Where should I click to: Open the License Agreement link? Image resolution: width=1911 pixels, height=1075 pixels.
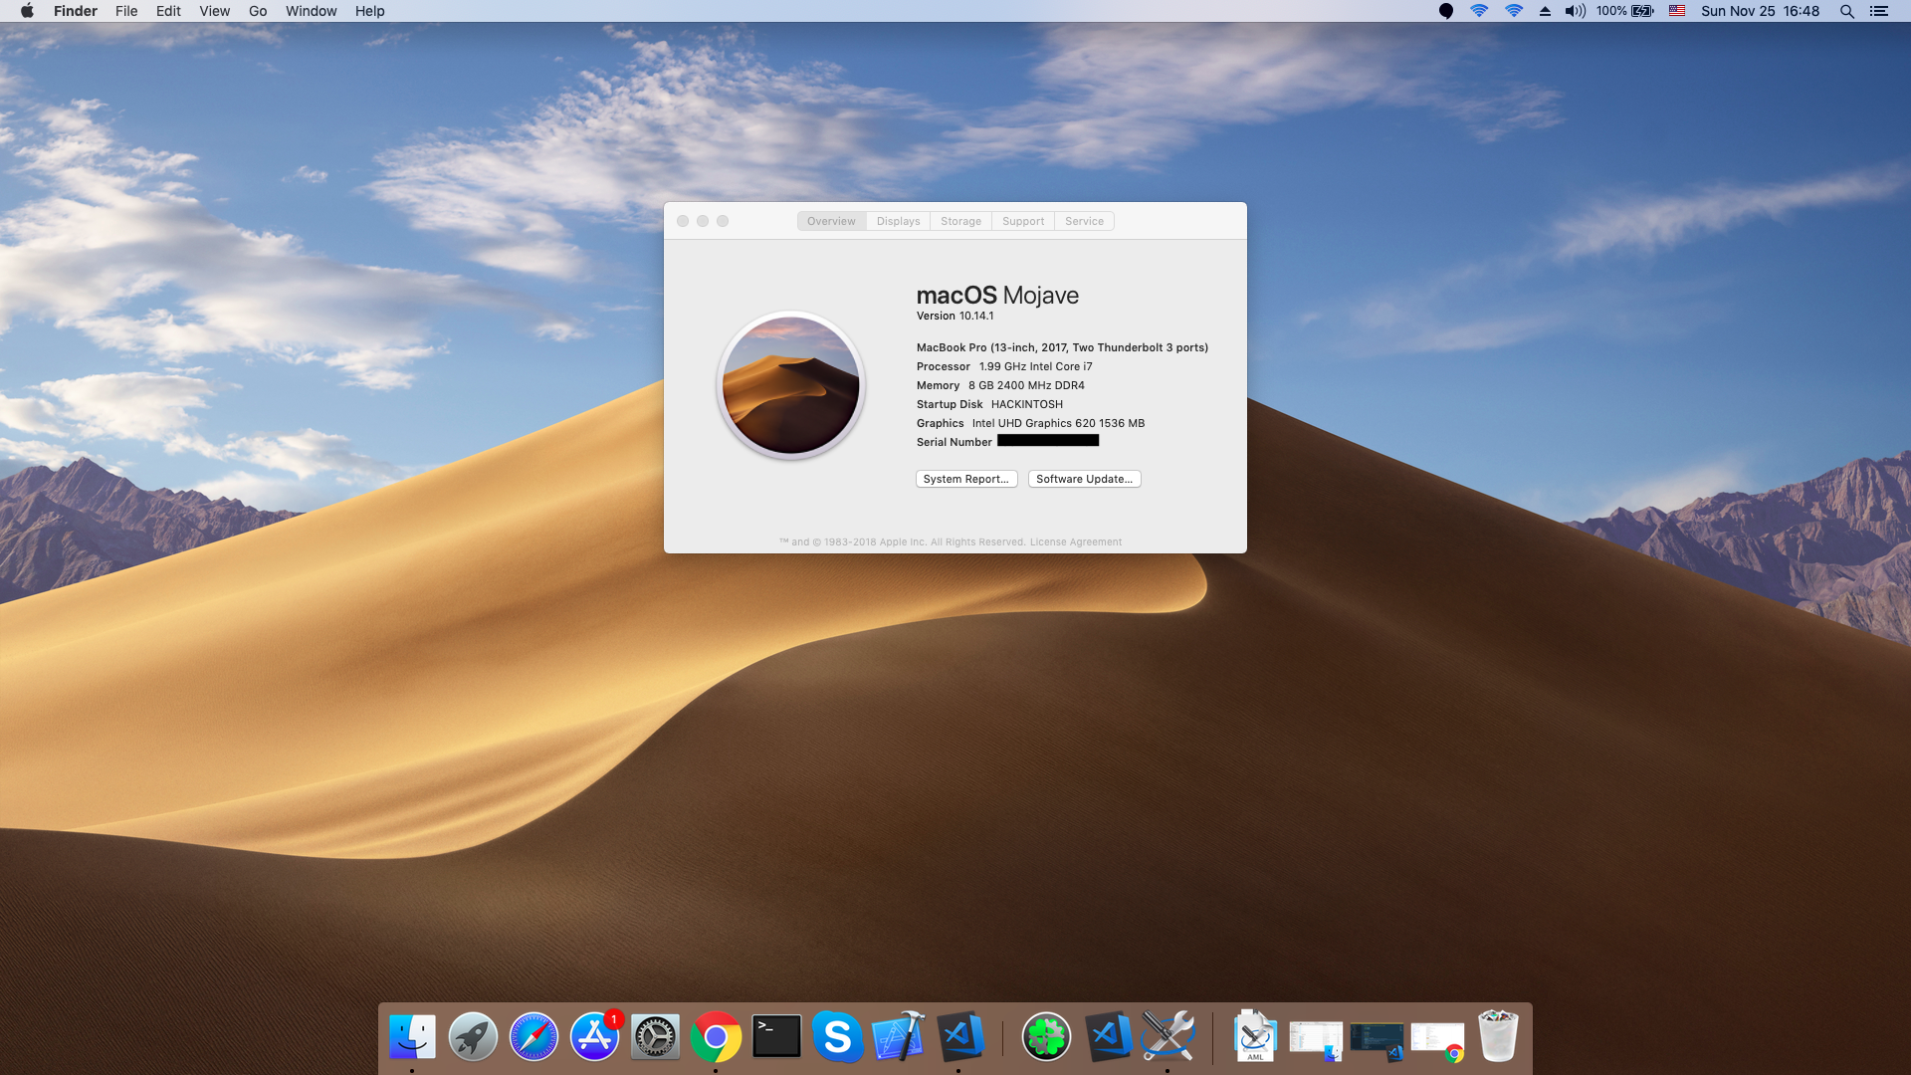pyautogui.click(x=1075, y=542)
